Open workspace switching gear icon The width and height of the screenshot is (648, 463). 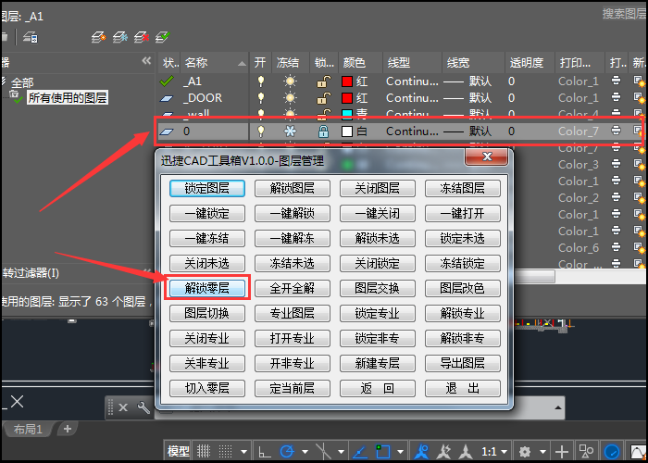coord(525,452)
